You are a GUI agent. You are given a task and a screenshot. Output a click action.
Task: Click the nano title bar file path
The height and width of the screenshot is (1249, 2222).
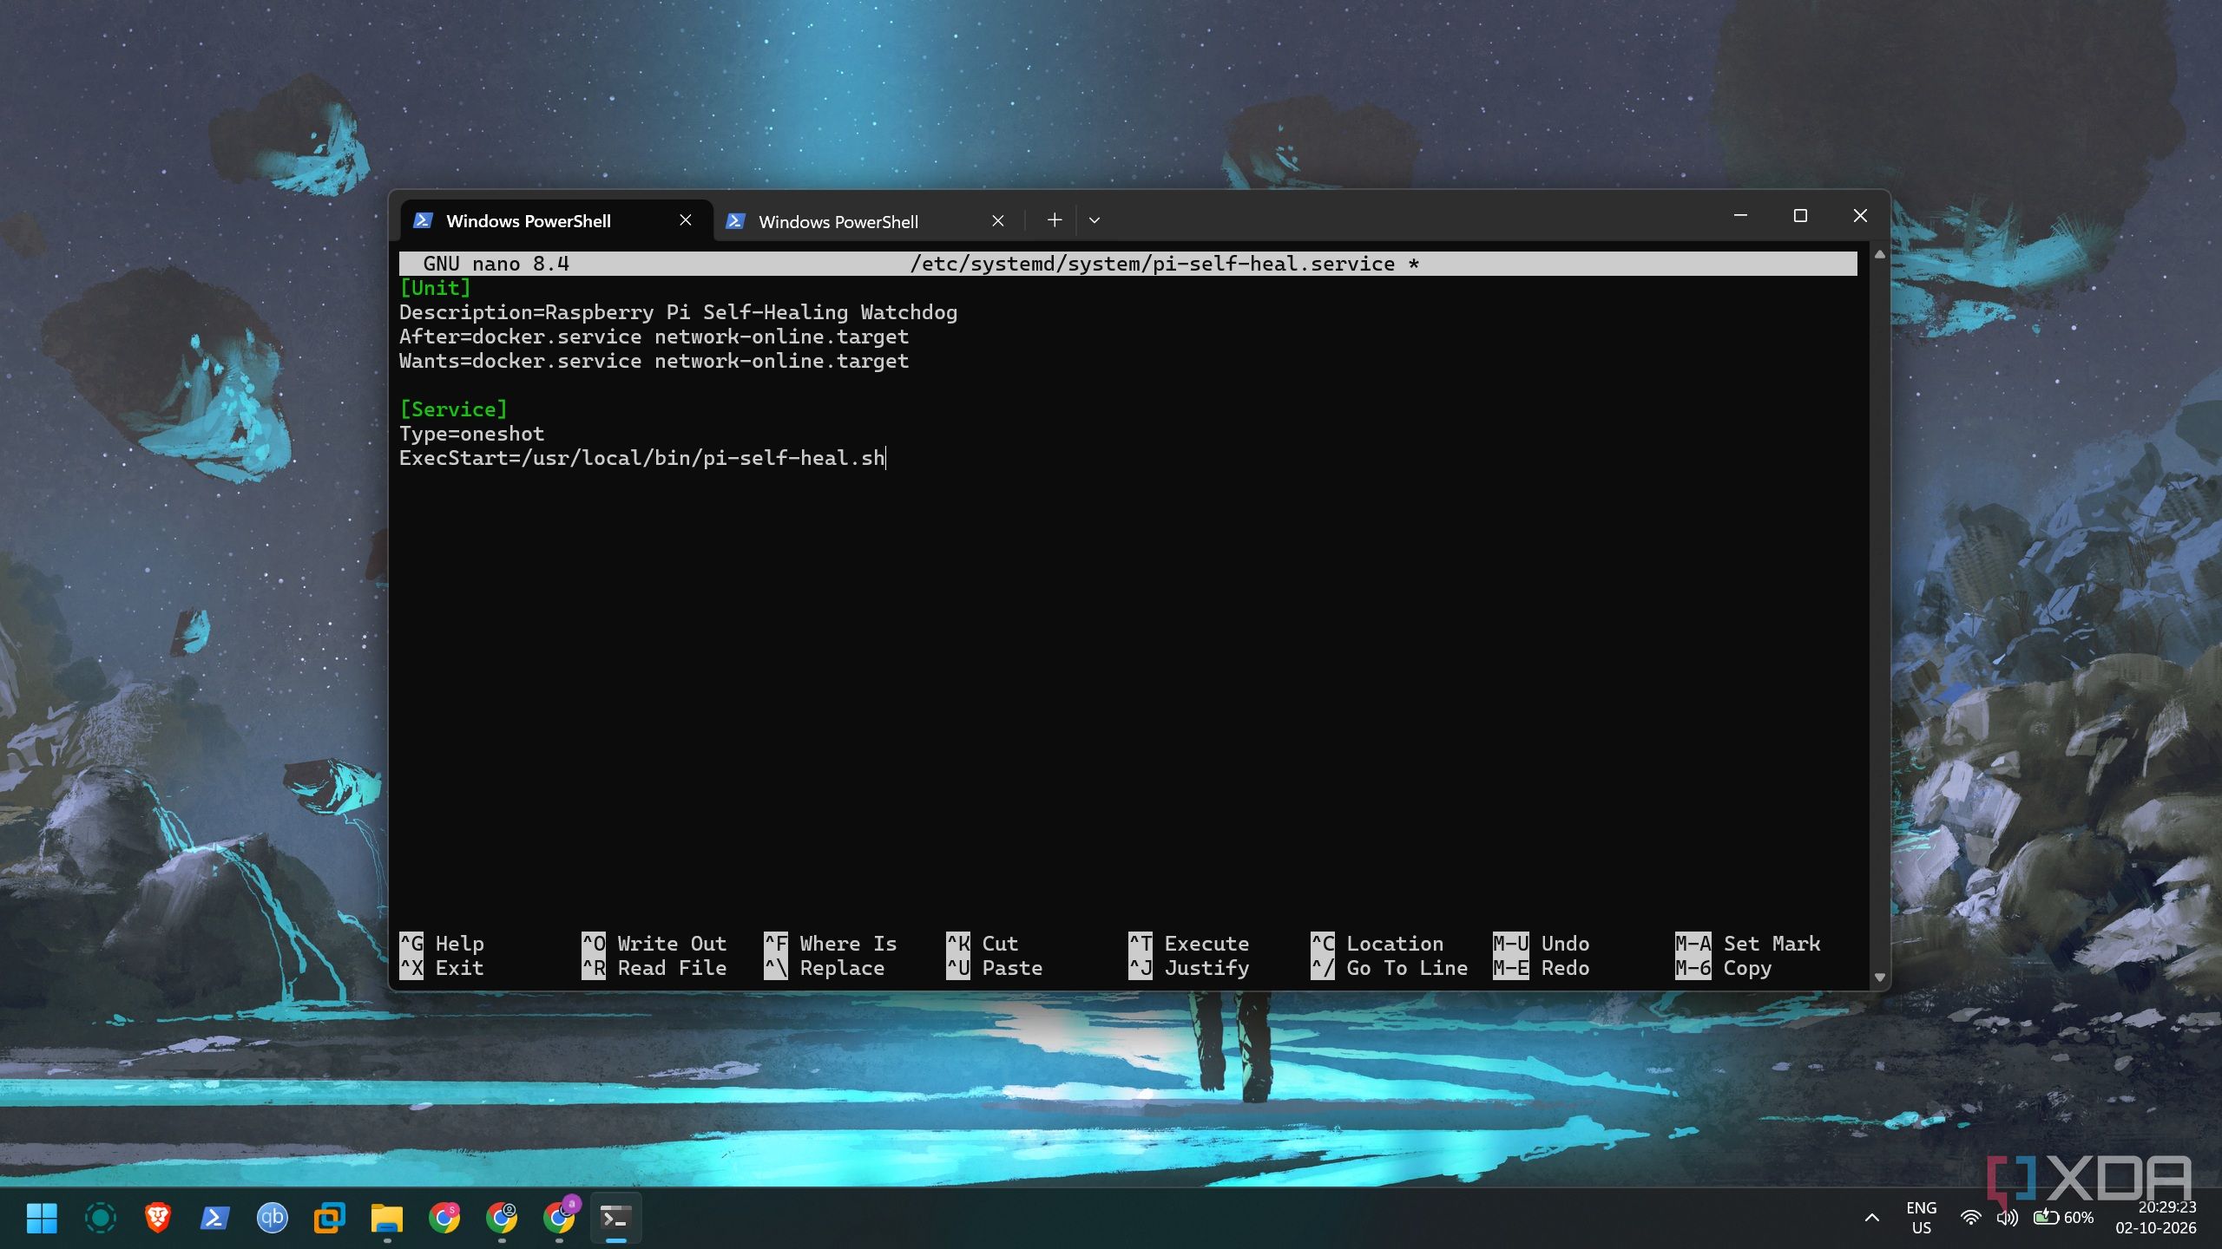[1152, 264]
